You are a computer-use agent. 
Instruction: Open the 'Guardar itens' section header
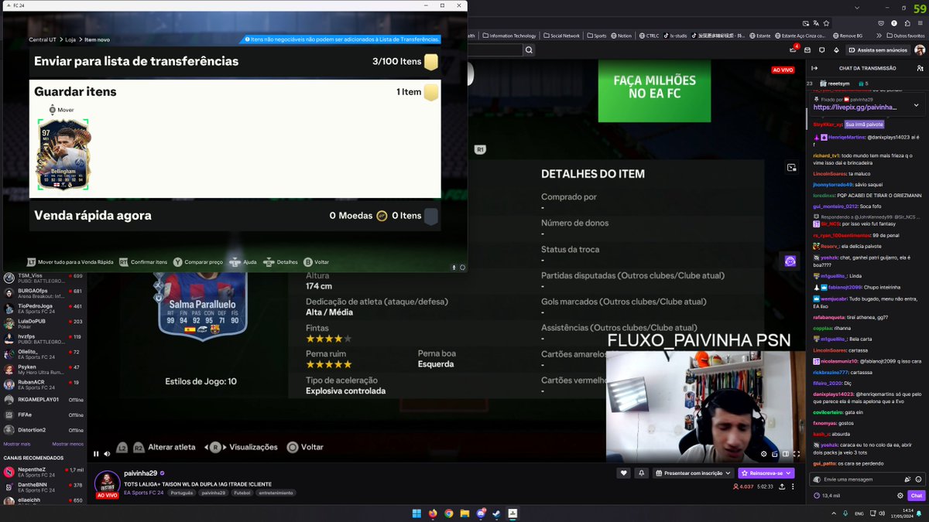(235, 92)
